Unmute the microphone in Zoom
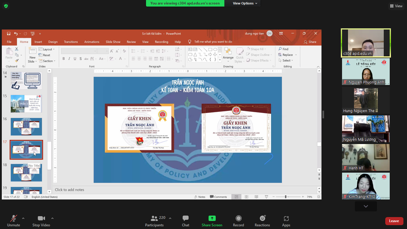The height and width of the screenshot is (229, 407). point(13,219)
